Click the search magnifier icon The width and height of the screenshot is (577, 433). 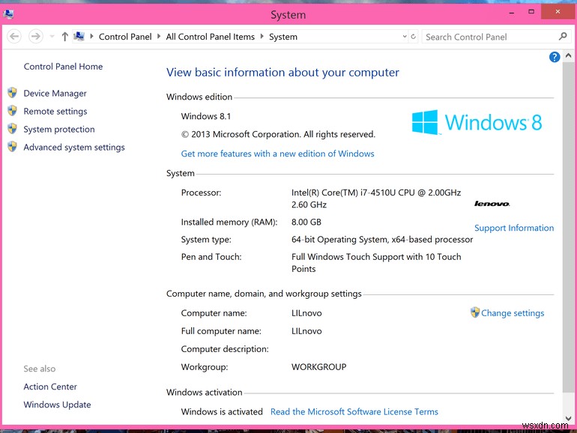point(563,37)
